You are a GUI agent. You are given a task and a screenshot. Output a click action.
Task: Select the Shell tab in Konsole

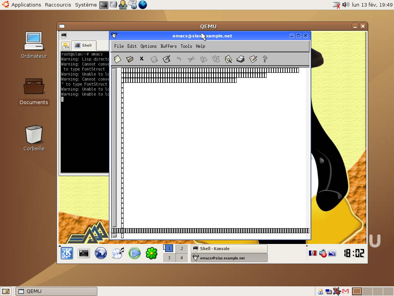coord(83,45)
